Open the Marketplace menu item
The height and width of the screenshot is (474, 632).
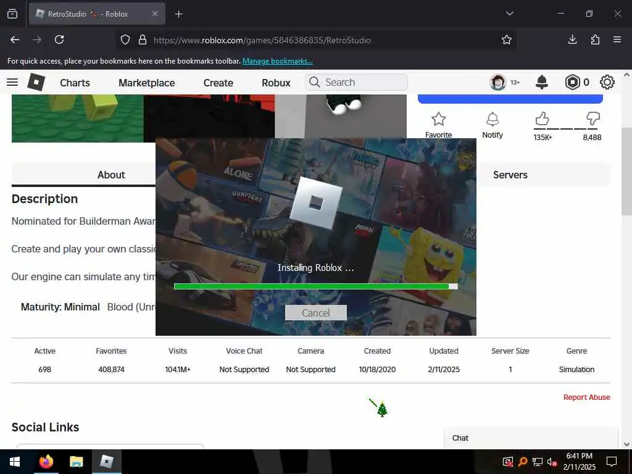tap(147, 83)
